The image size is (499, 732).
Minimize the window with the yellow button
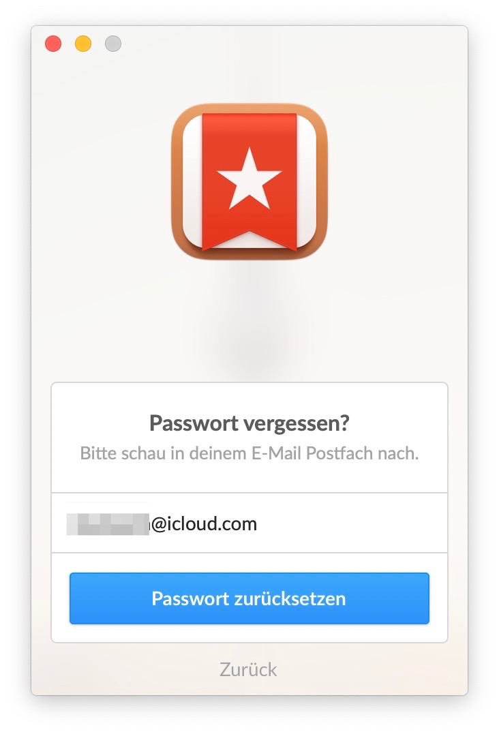tap(83, 44)
